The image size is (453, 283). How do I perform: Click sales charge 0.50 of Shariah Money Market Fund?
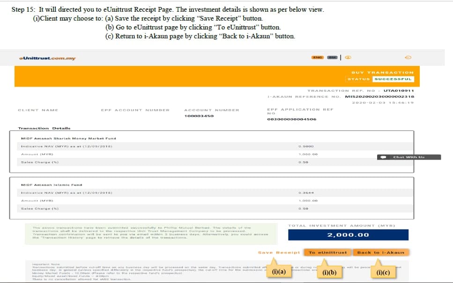point(304,162)
